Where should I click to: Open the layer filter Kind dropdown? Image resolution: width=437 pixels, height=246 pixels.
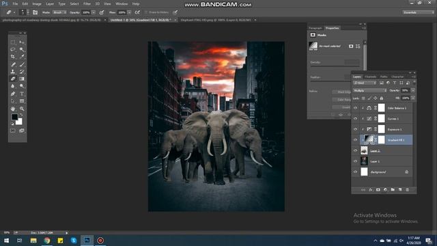coord(365,83)
